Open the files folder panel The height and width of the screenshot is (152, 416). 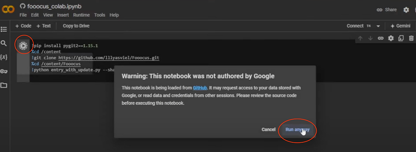click(x=4, y=85)
